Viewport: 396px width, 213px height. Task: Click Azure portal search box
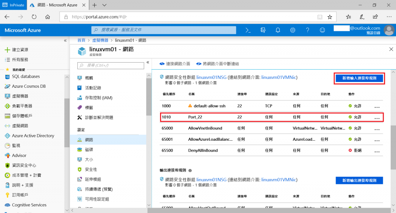click(x=164, y=30)
